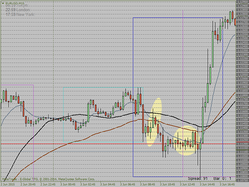The image size is (249, 187).
Task: Click the 1.12600 price label
Action: [x=243, y=30]
